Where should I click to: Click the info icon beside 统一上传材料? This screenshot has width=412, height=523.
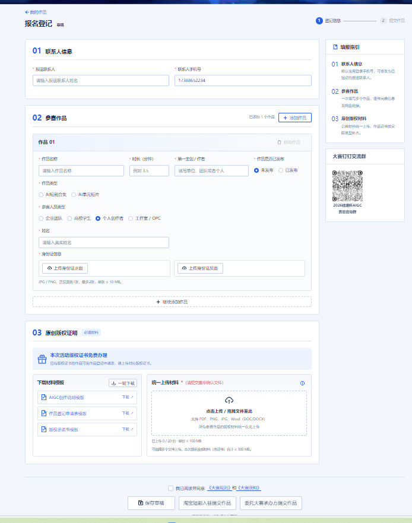click(302, 383)
